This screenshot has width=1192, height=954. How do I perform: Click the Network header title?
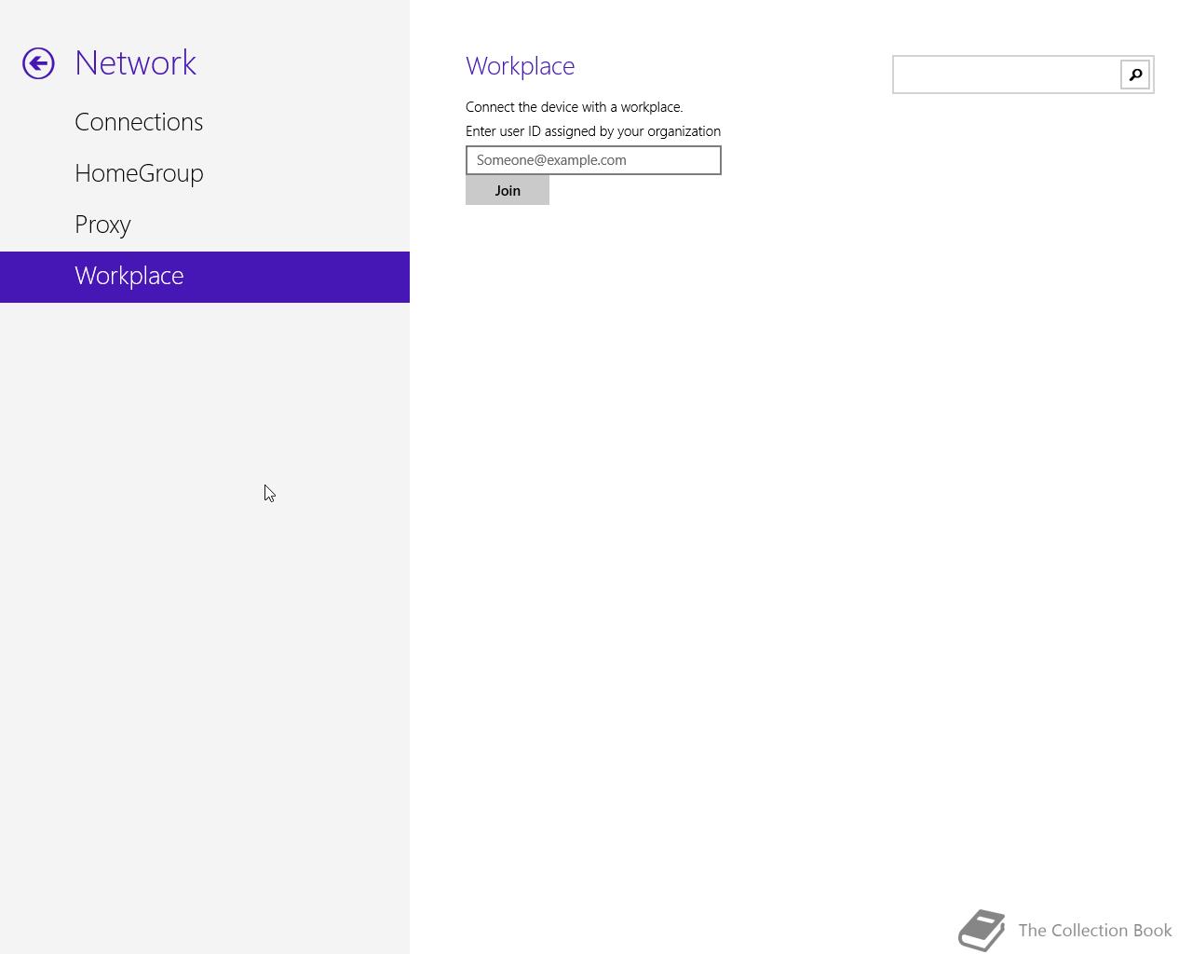click(x=135, y=62)
